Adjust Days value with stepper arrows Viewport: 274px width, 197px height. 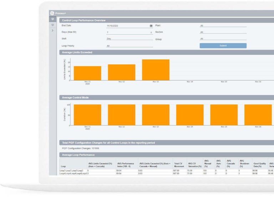tap(151, 32)
